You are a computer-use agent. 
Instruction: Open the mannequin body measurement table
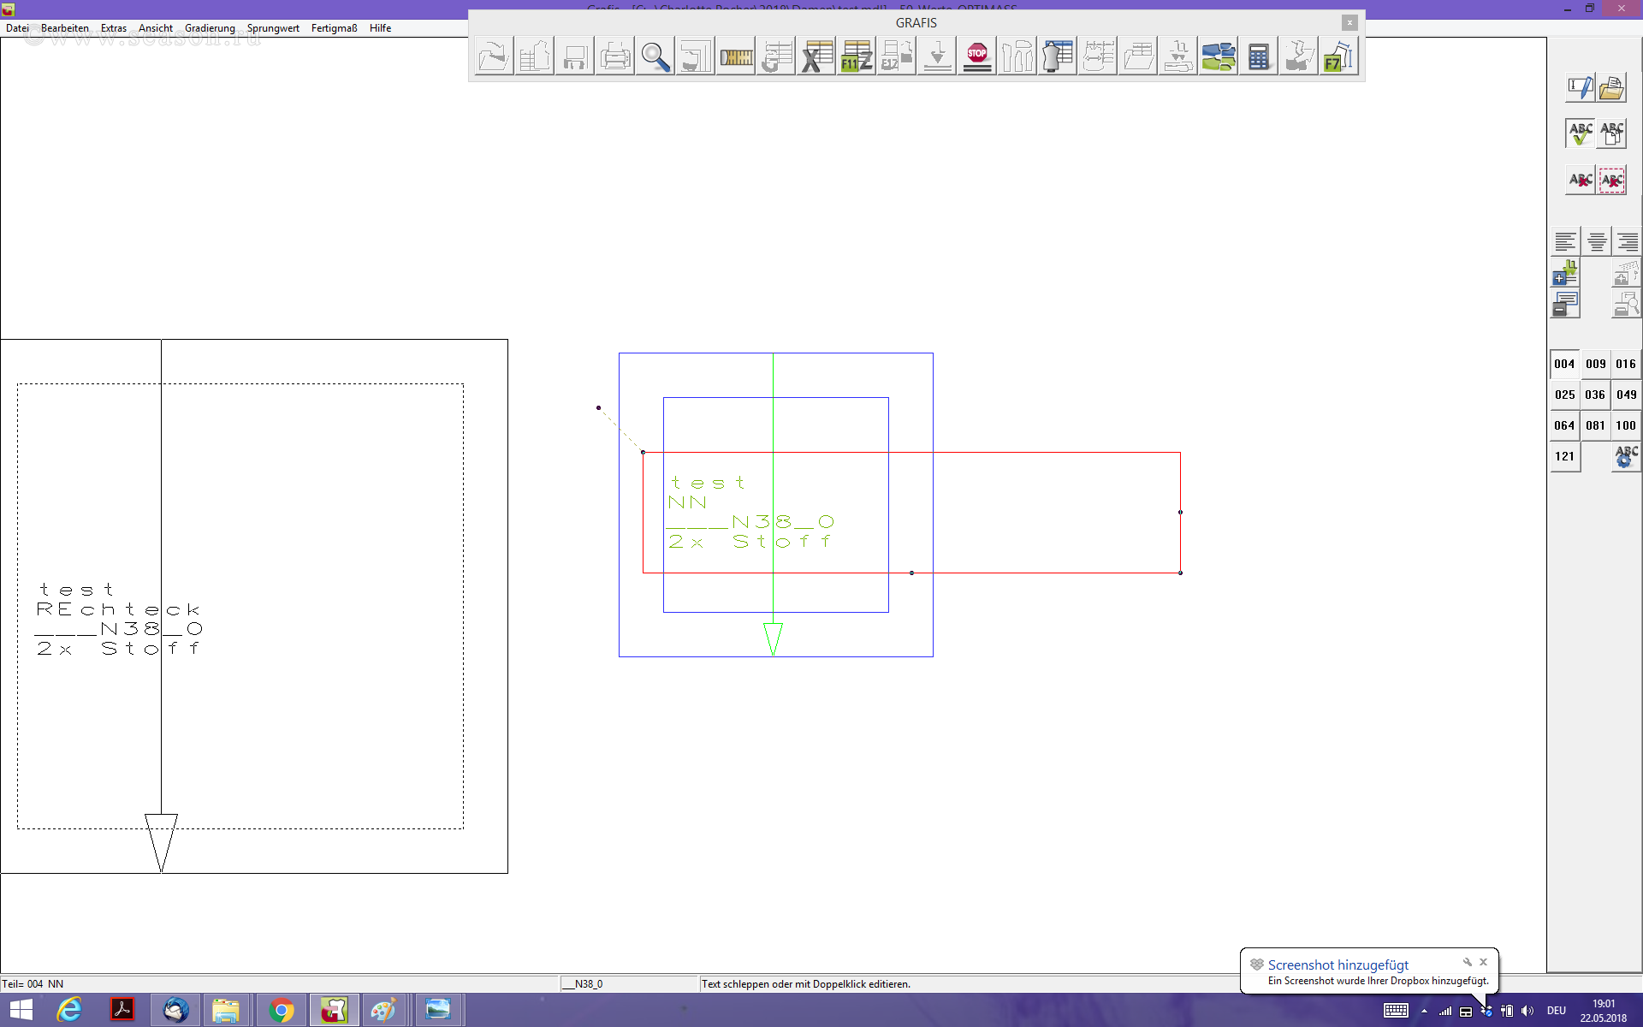click(x=1058, y=56)
